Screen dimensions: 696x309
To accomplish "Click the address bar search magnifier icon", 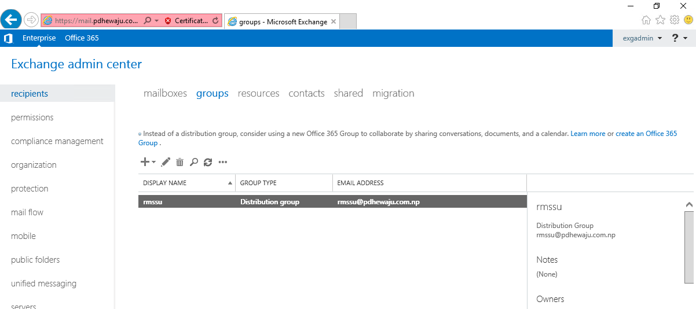I will [x=147, y=20].
